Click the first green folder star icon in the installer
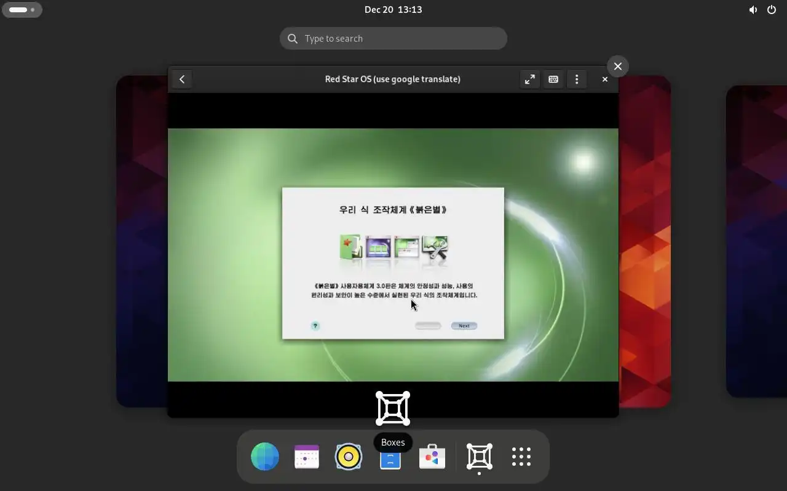 click(x=350, y=247)
